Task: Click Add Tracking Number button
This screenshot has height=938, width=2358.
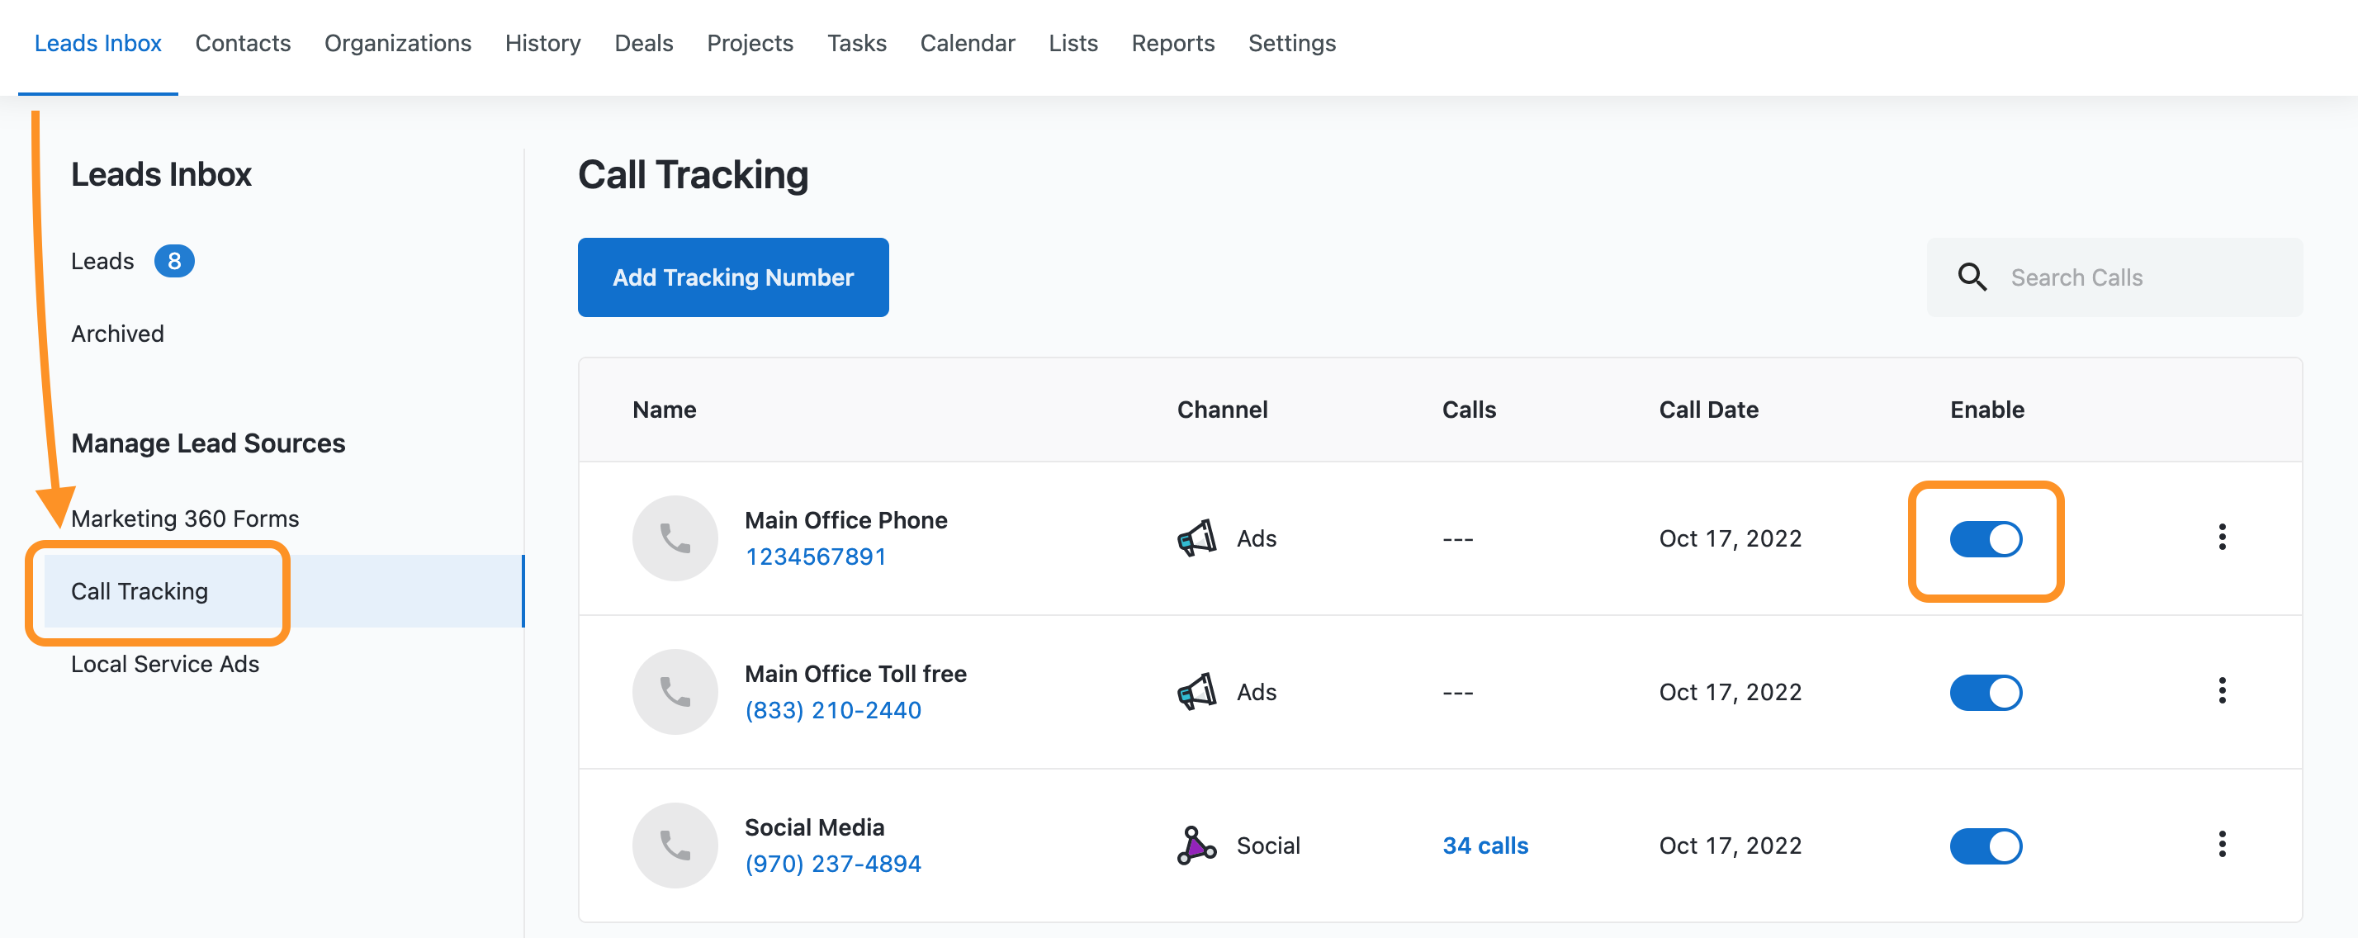Action: [x=732, y=277]
